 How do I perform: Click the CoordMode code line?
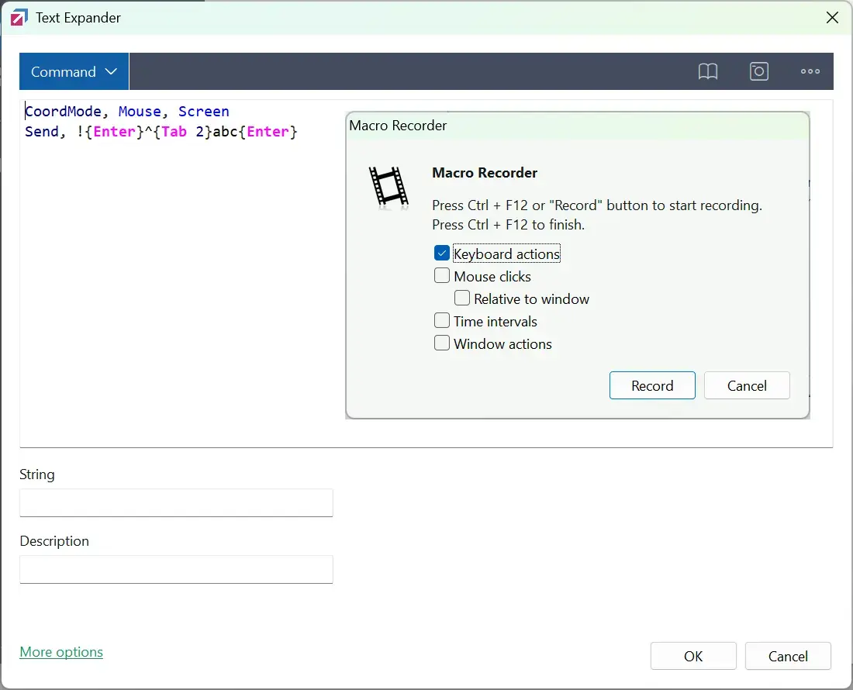pyautogui.click(x=127, y=112)
